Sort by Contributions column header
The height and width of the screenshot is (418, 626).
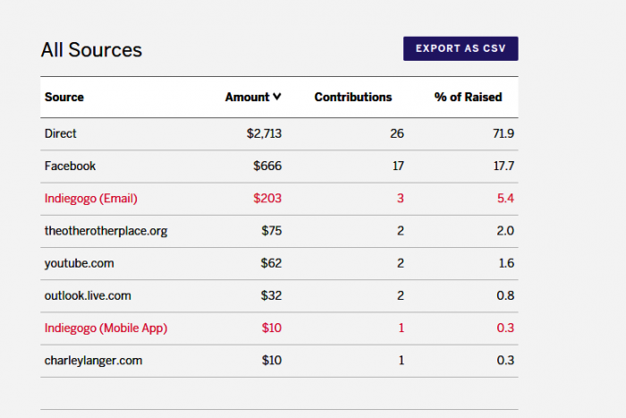(x=353, y=97)
